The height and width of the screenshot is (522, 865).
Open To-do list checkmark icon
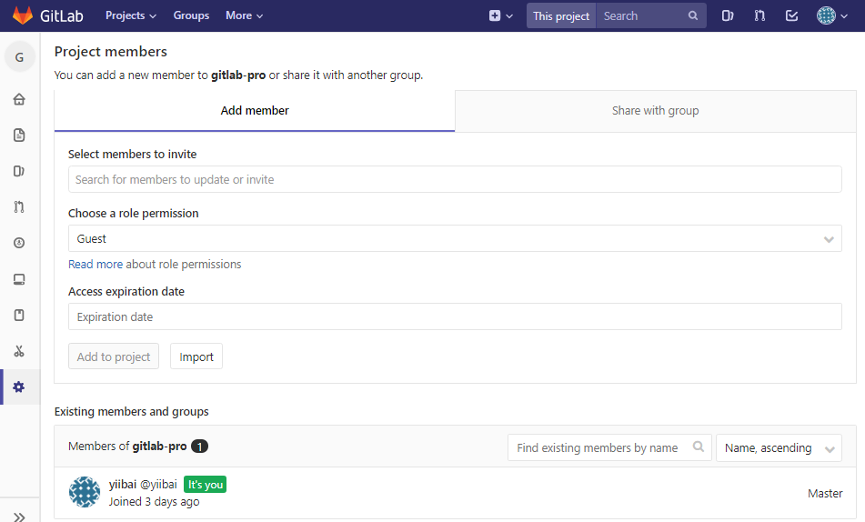pyautogui.click(x=791, y=16)
